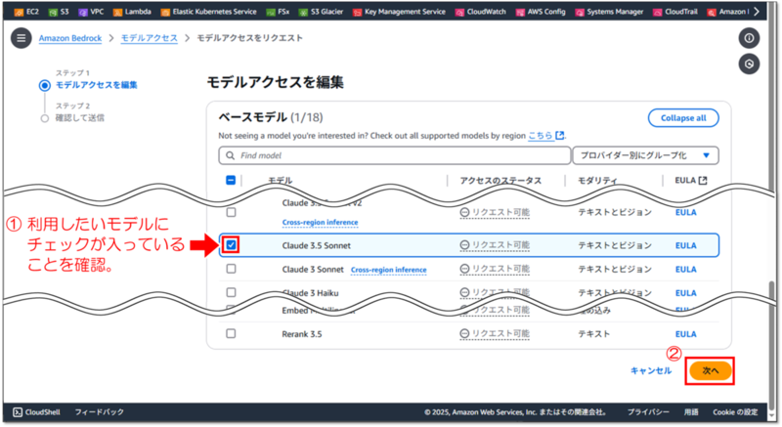Open the 用語 footer link
This screenshot has height=427, width=782.
pos(691,412)
